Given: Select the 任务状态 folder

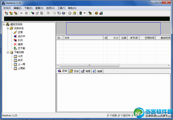Looking at the screenshot, I should [19, 28].
